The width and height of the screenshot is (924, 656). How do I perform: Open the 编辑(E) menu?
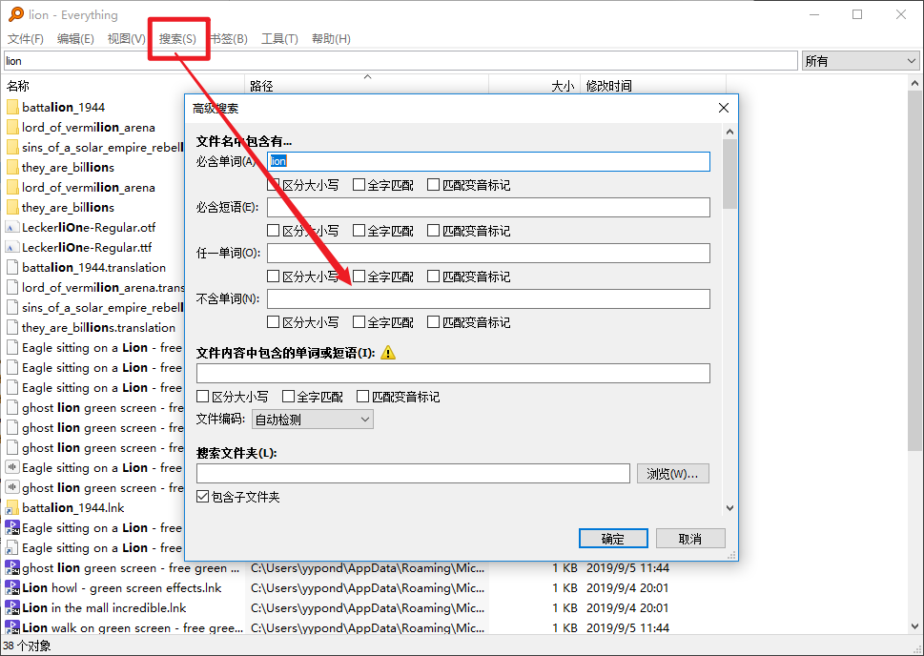pos(75,39)
